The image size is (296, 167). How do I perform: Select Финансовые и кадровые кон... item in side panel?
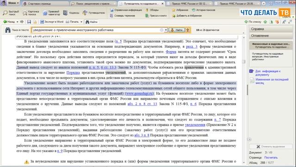pos(271,45)
